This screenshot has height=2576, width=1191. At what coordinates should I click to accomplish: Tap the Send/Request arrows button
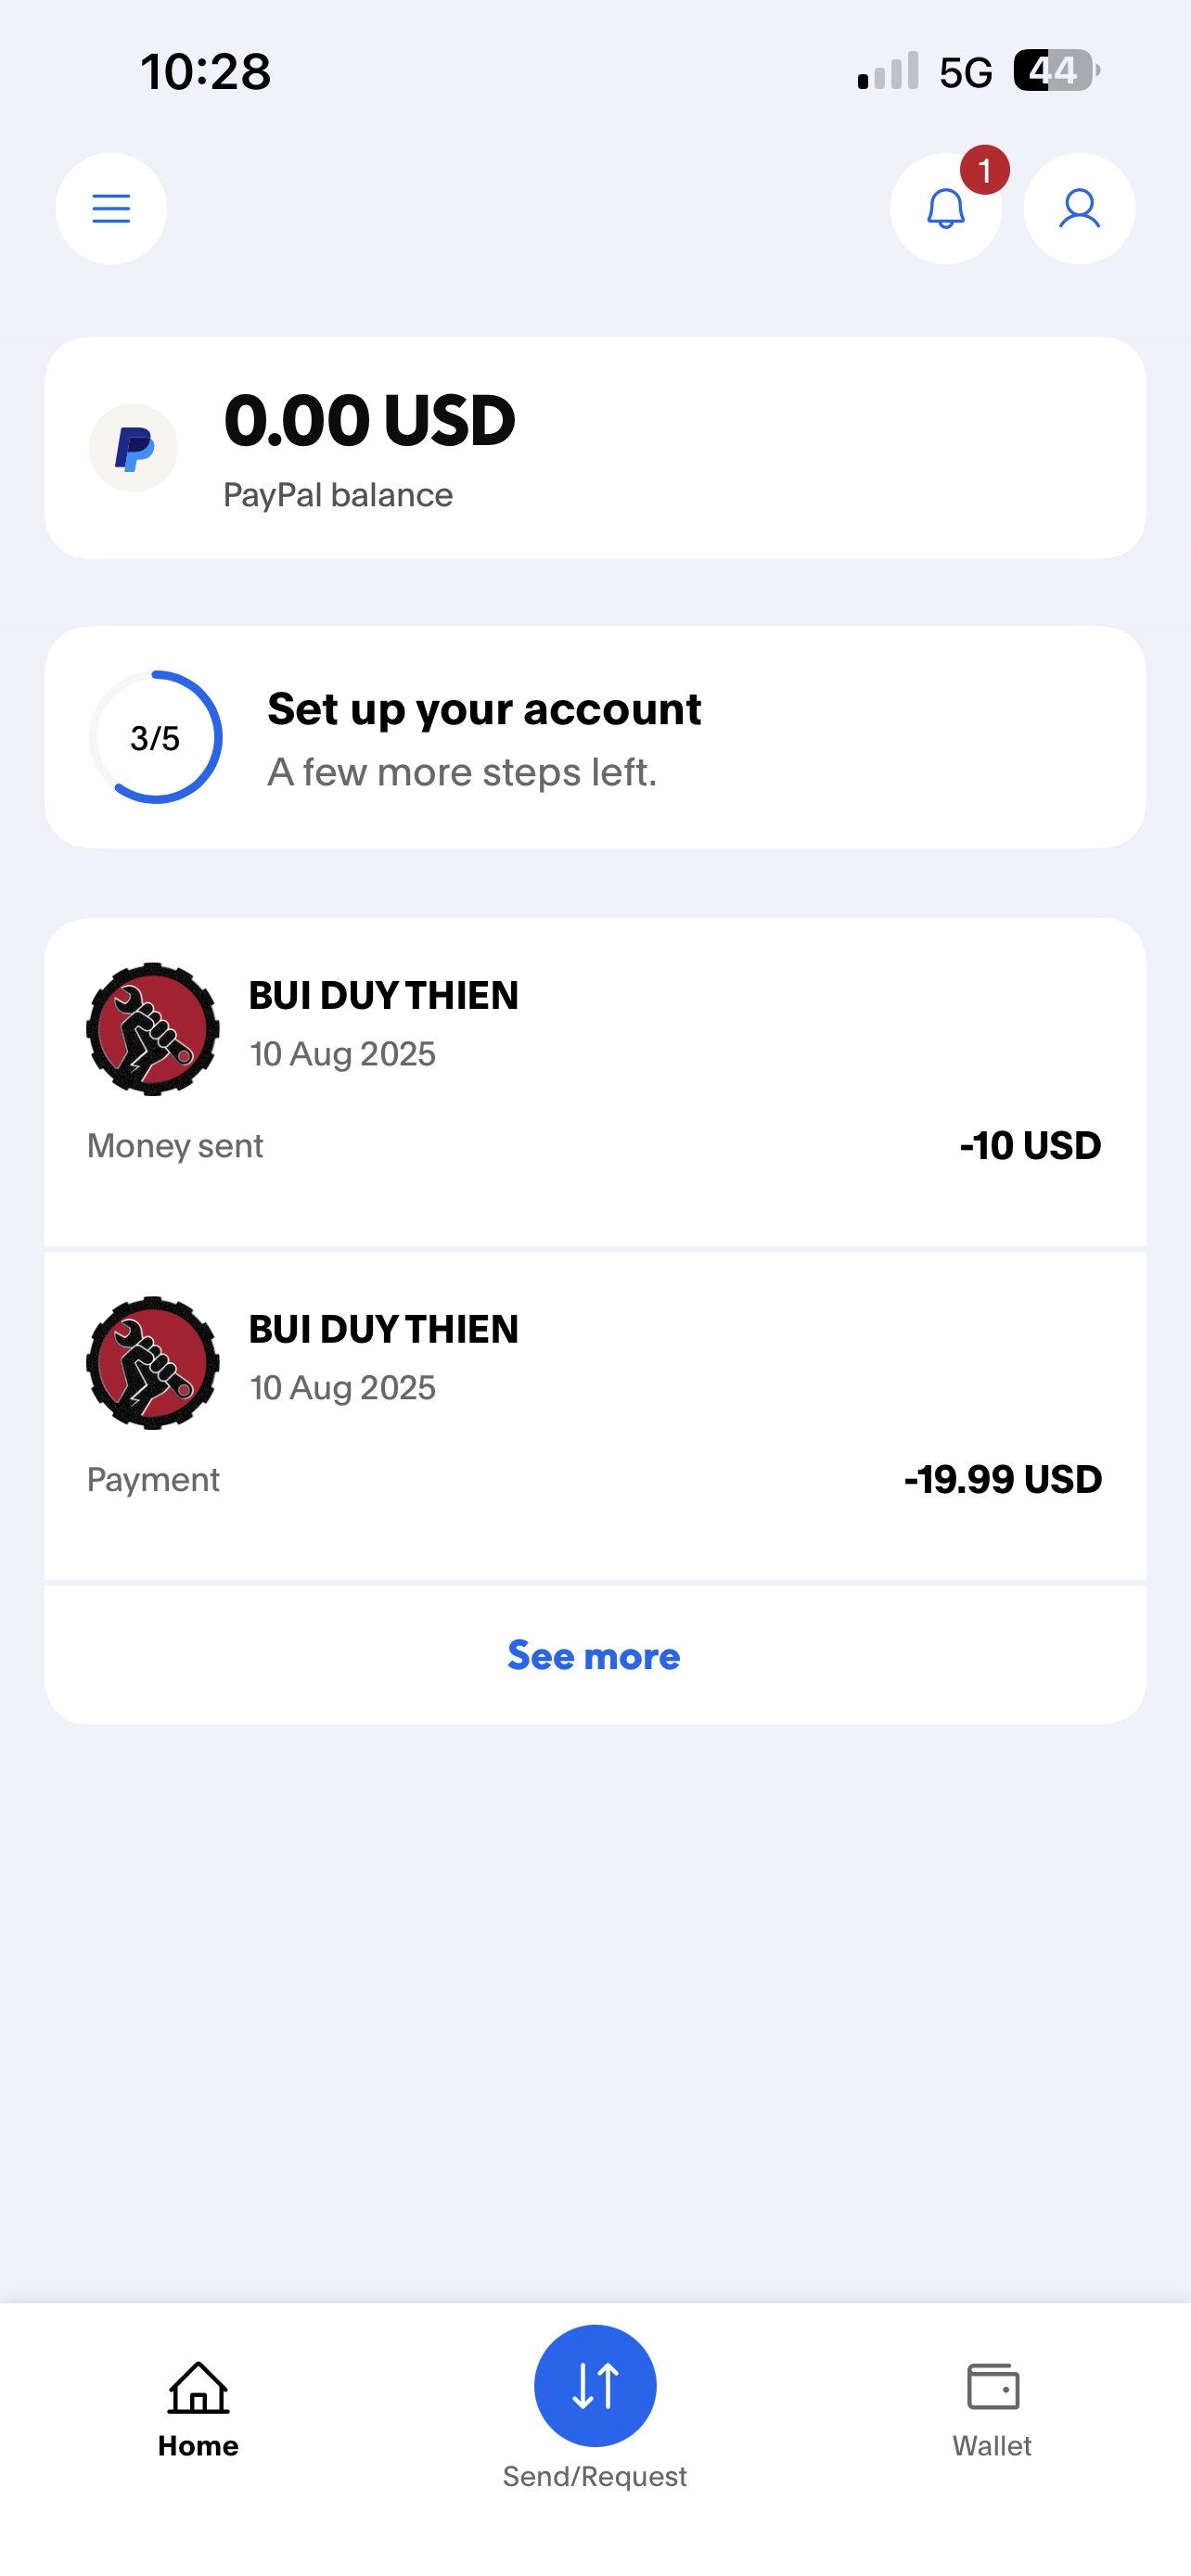(x=595, y=2385)
